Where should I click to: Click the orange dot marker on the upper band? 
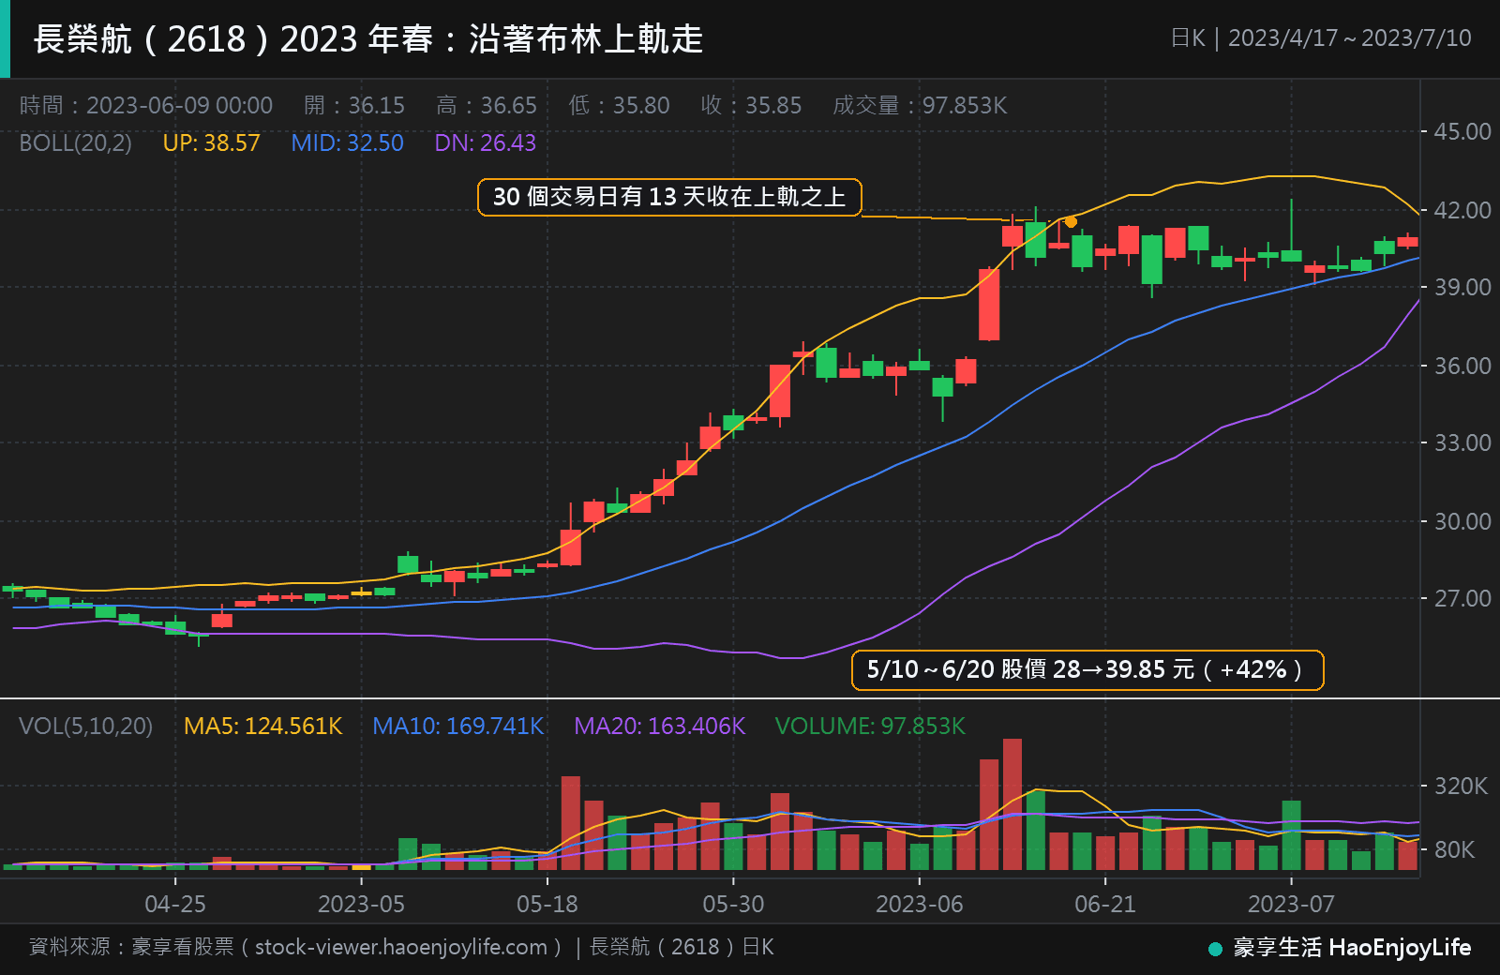click(1071, 222)
